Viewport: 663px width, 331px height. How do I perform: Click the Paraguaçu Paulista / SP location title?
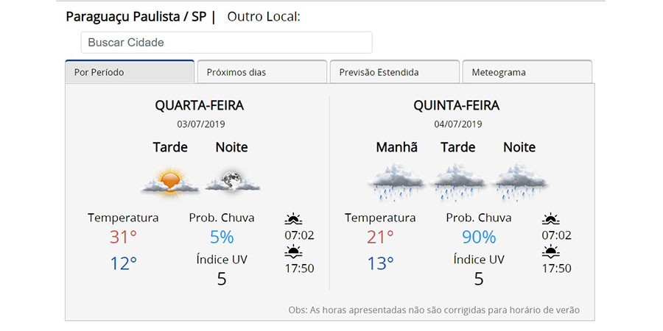136,18
